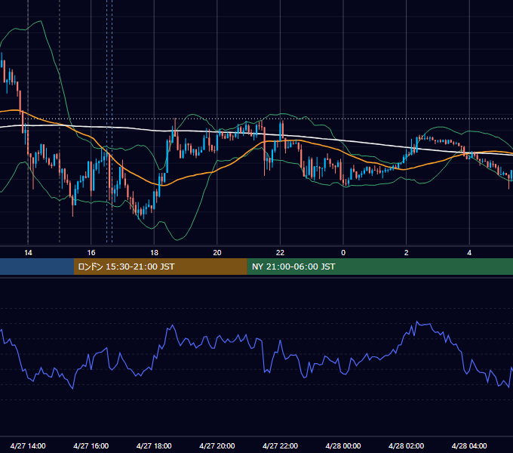Click the 4 hour label on price chart axis

coord(469,253)
